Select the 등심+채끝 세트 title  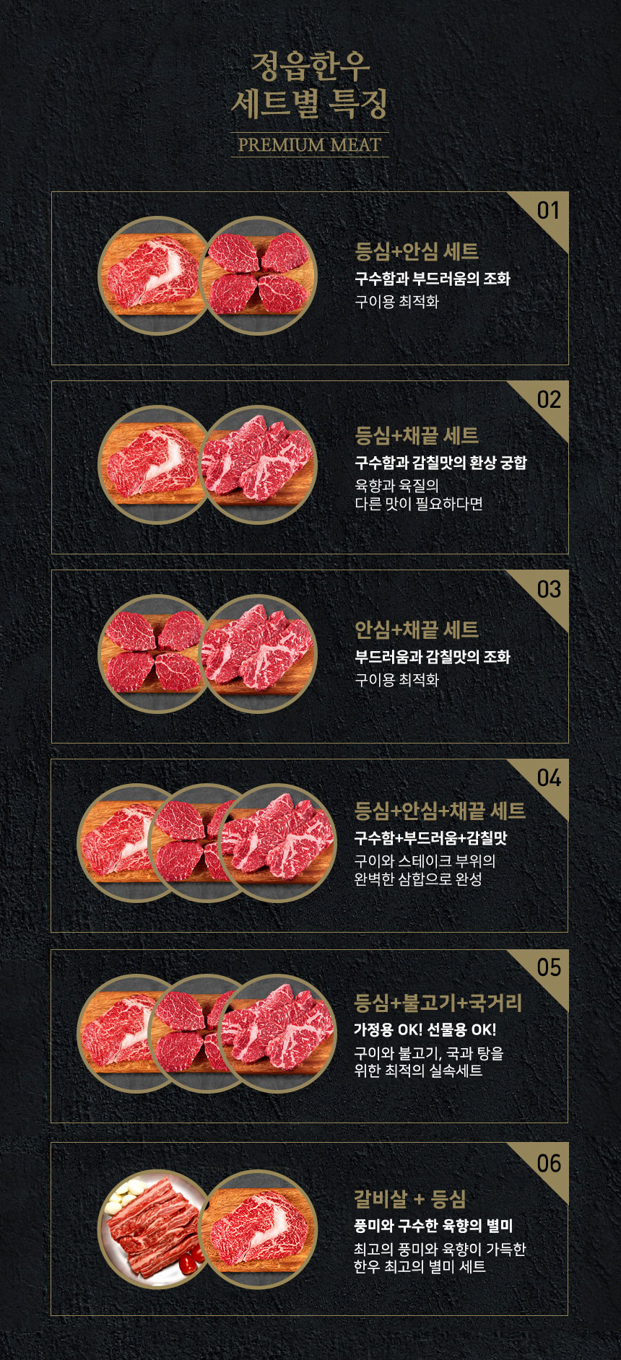[417, 436]
